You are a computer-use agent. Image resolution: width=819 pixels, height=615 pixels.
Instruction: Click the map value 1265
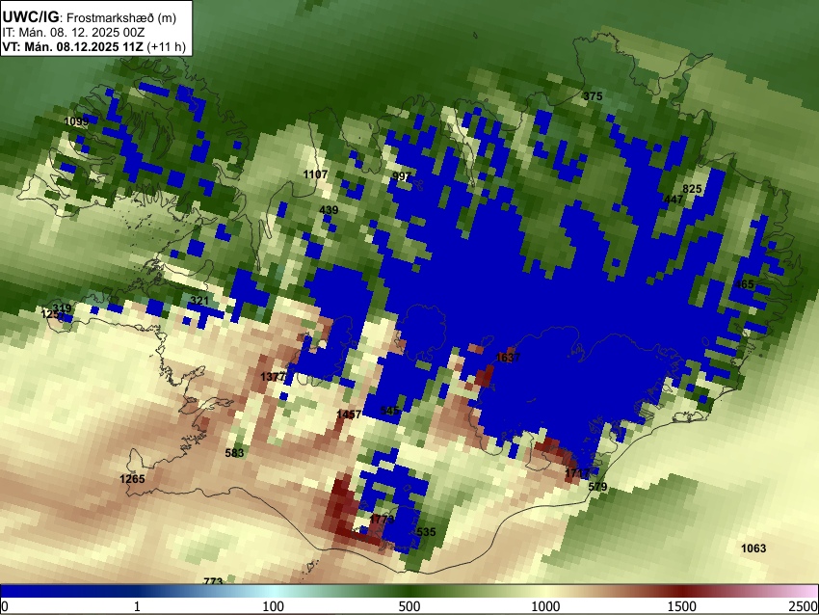(132, 479)
